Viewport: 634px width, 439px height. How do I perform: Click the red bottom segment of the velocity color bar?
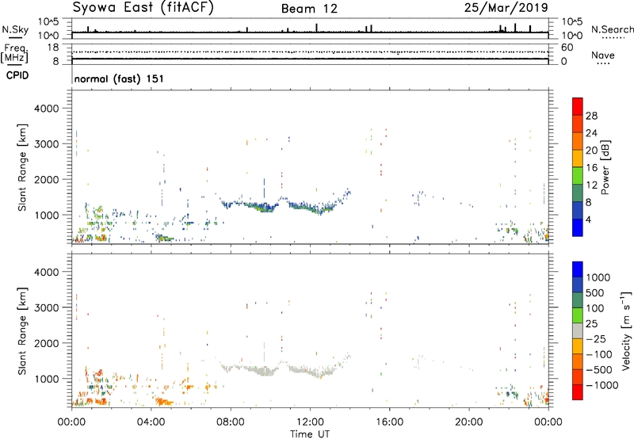click(578, 392)
